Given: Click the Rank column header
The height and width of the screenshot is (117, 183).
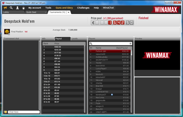Looking at the screenshot, I should click(46, 43).
